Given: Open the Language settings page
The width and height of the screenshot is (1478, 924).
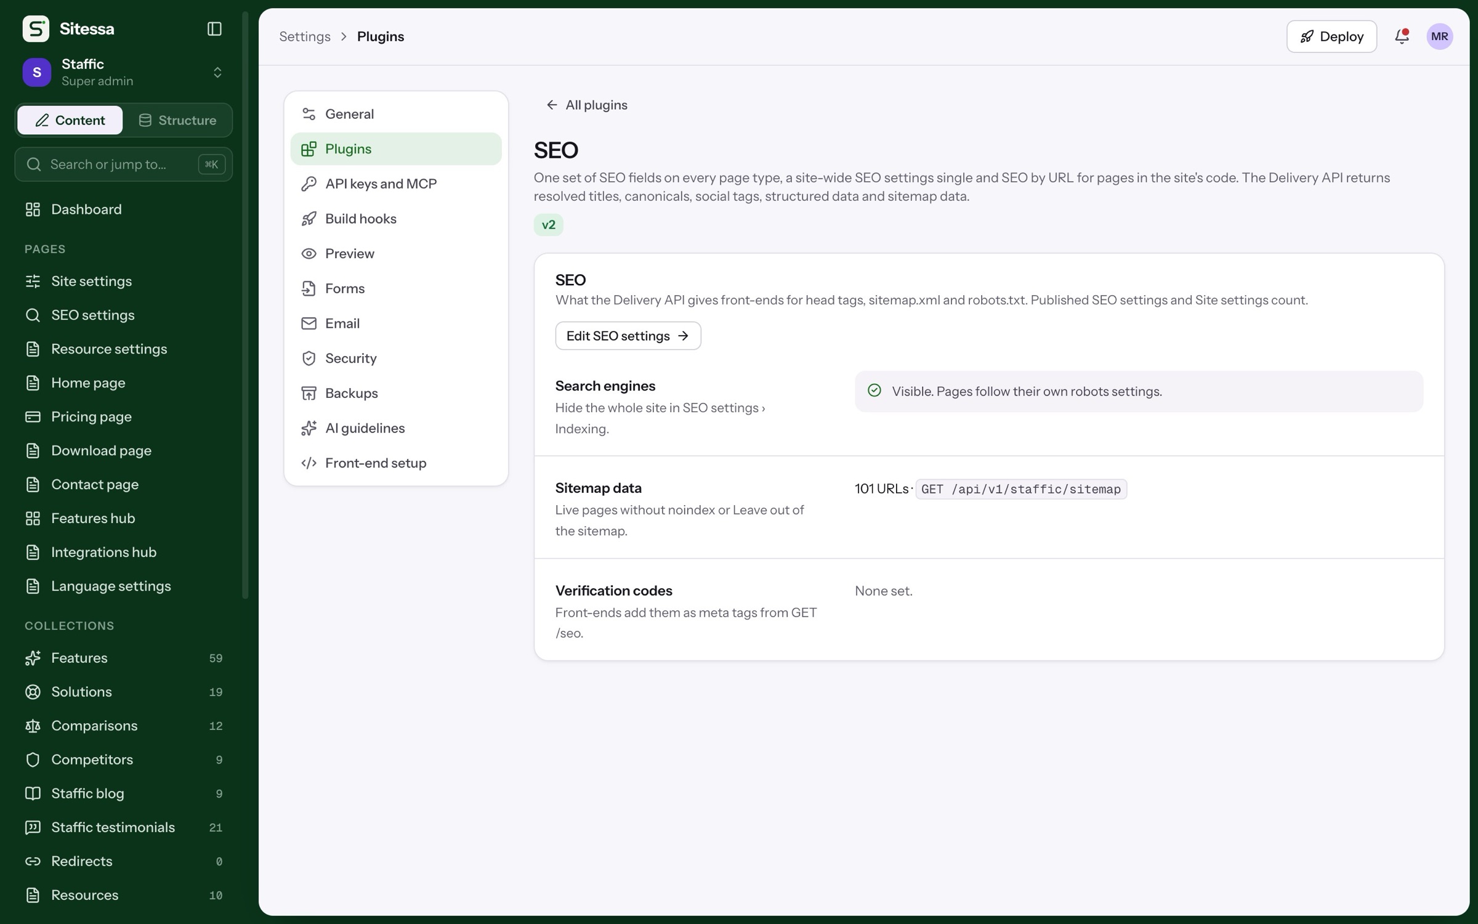Looking at the screenshot, I should (123, 586).
